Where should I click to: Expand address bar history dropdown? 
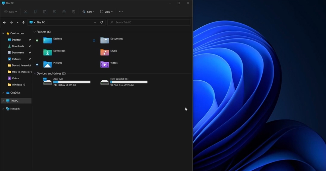tap(95, 23)
